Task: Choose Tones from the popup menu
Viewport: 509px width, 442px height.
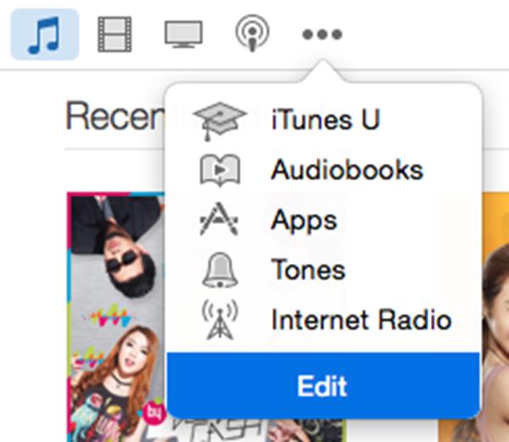Action: pyautogui.click(x=308, y=269)
